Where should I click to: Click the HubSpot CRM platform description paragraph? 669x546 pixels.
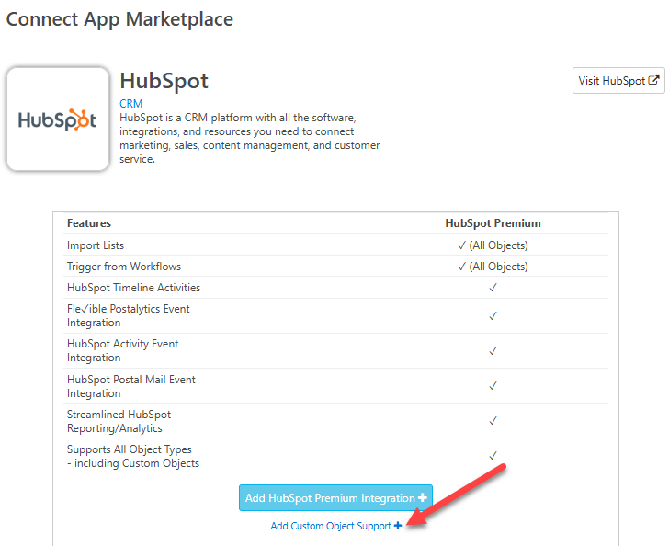click(250, 138)
